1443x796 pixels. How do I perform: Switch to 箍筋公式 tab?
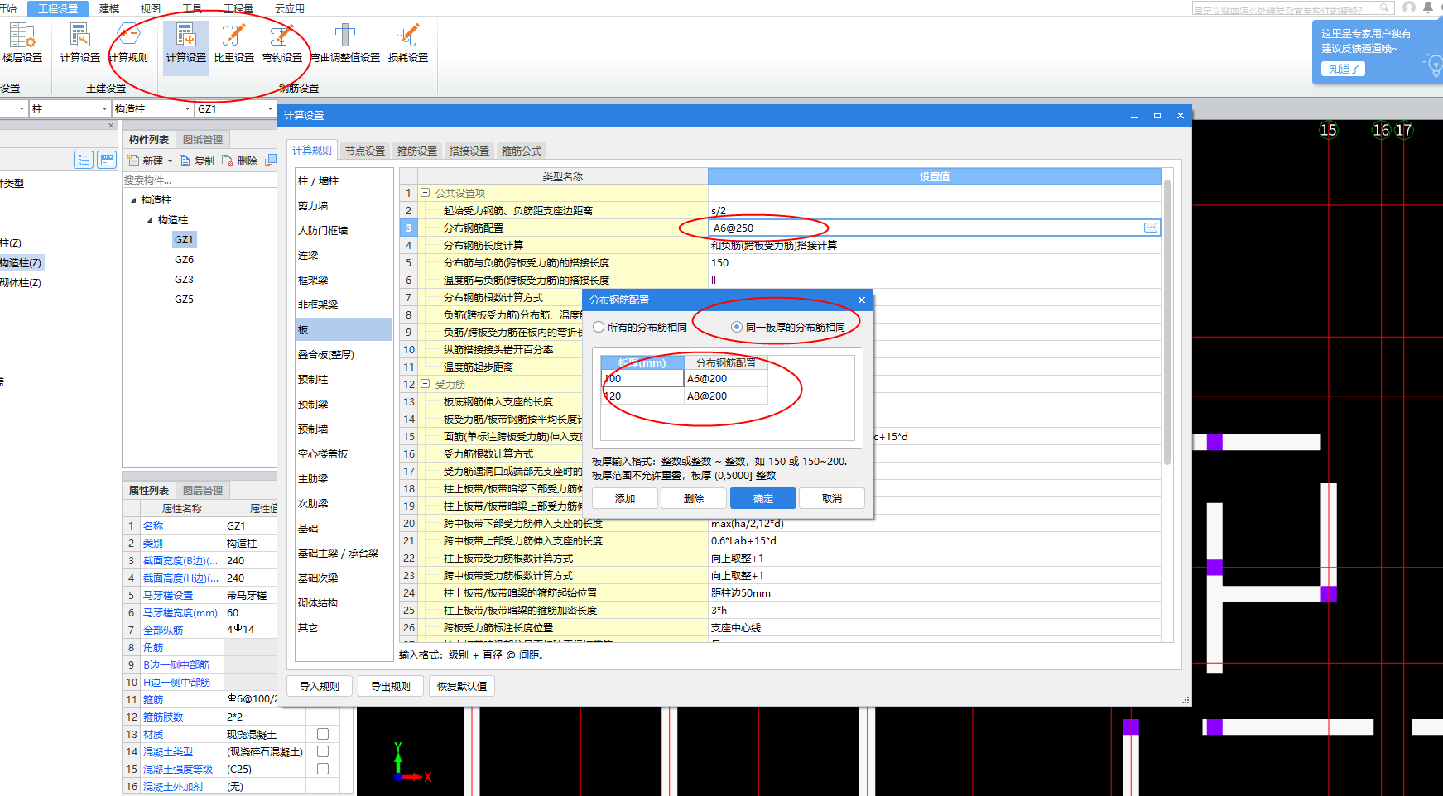pyautogui.click(x=522, y=151)
